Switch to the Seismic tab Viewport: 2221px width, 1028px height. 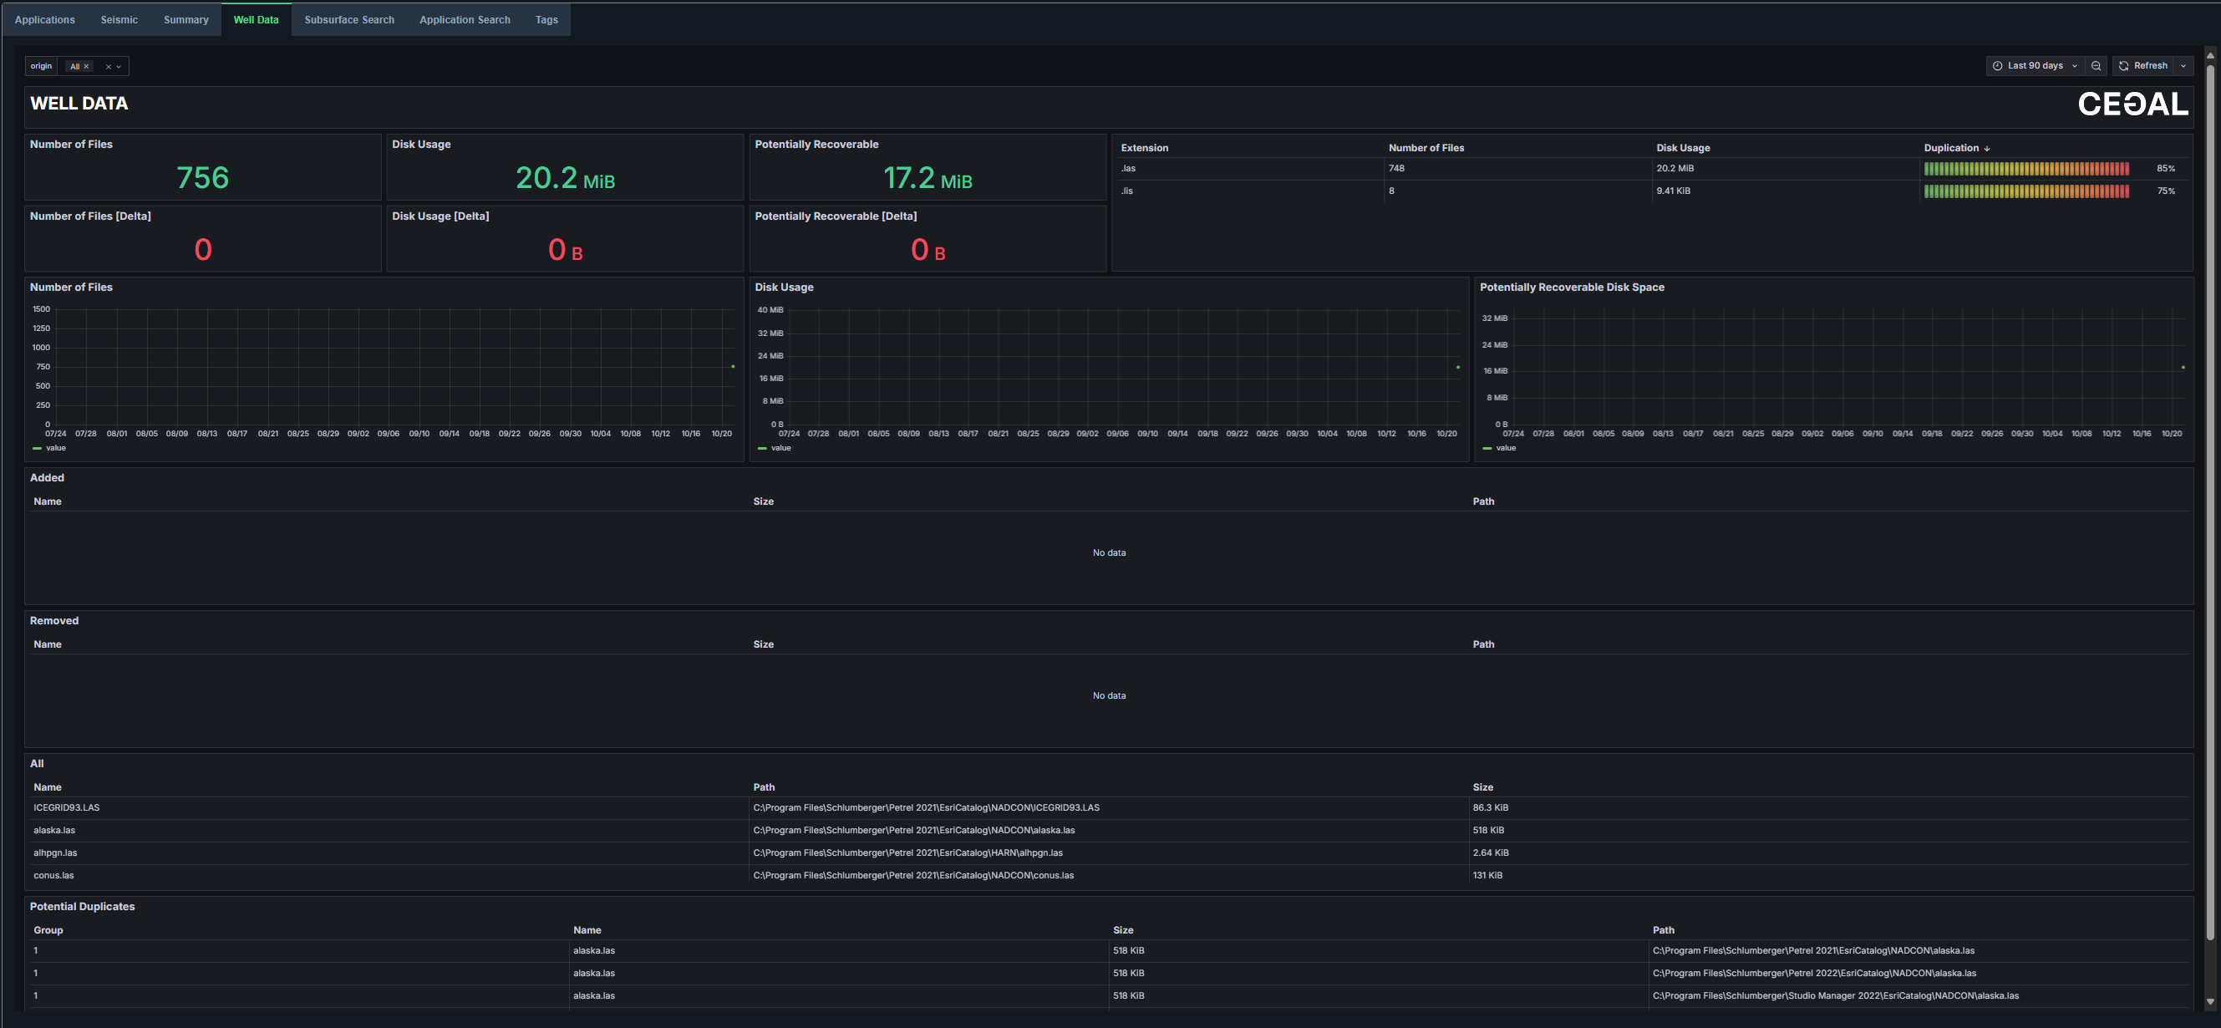(119, 19)
